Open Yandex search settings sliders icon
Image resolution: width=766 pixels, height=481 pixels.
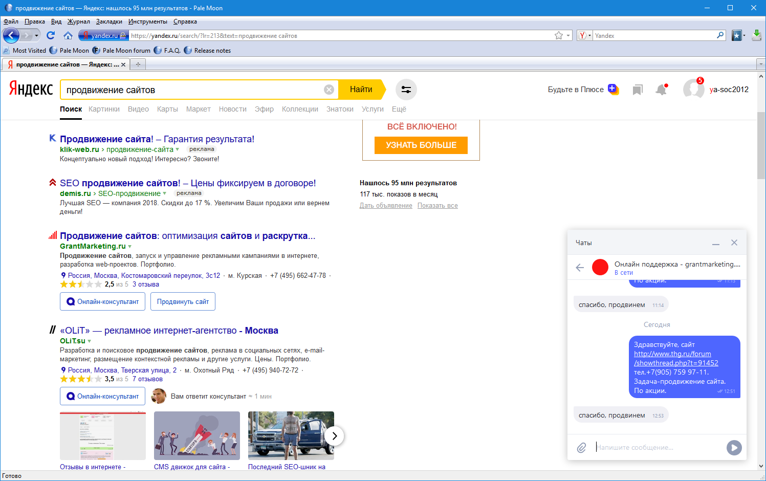coord(406,90)
